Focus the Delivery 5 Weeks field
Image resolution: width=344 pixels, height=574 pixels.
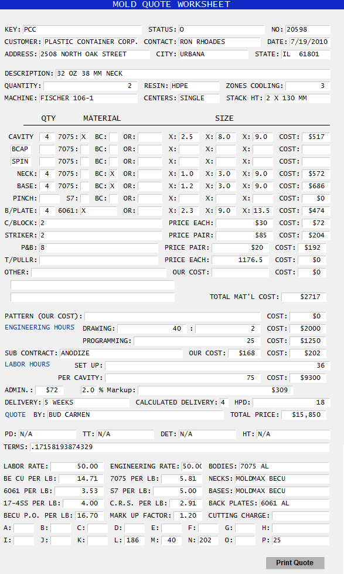point(86,403)
